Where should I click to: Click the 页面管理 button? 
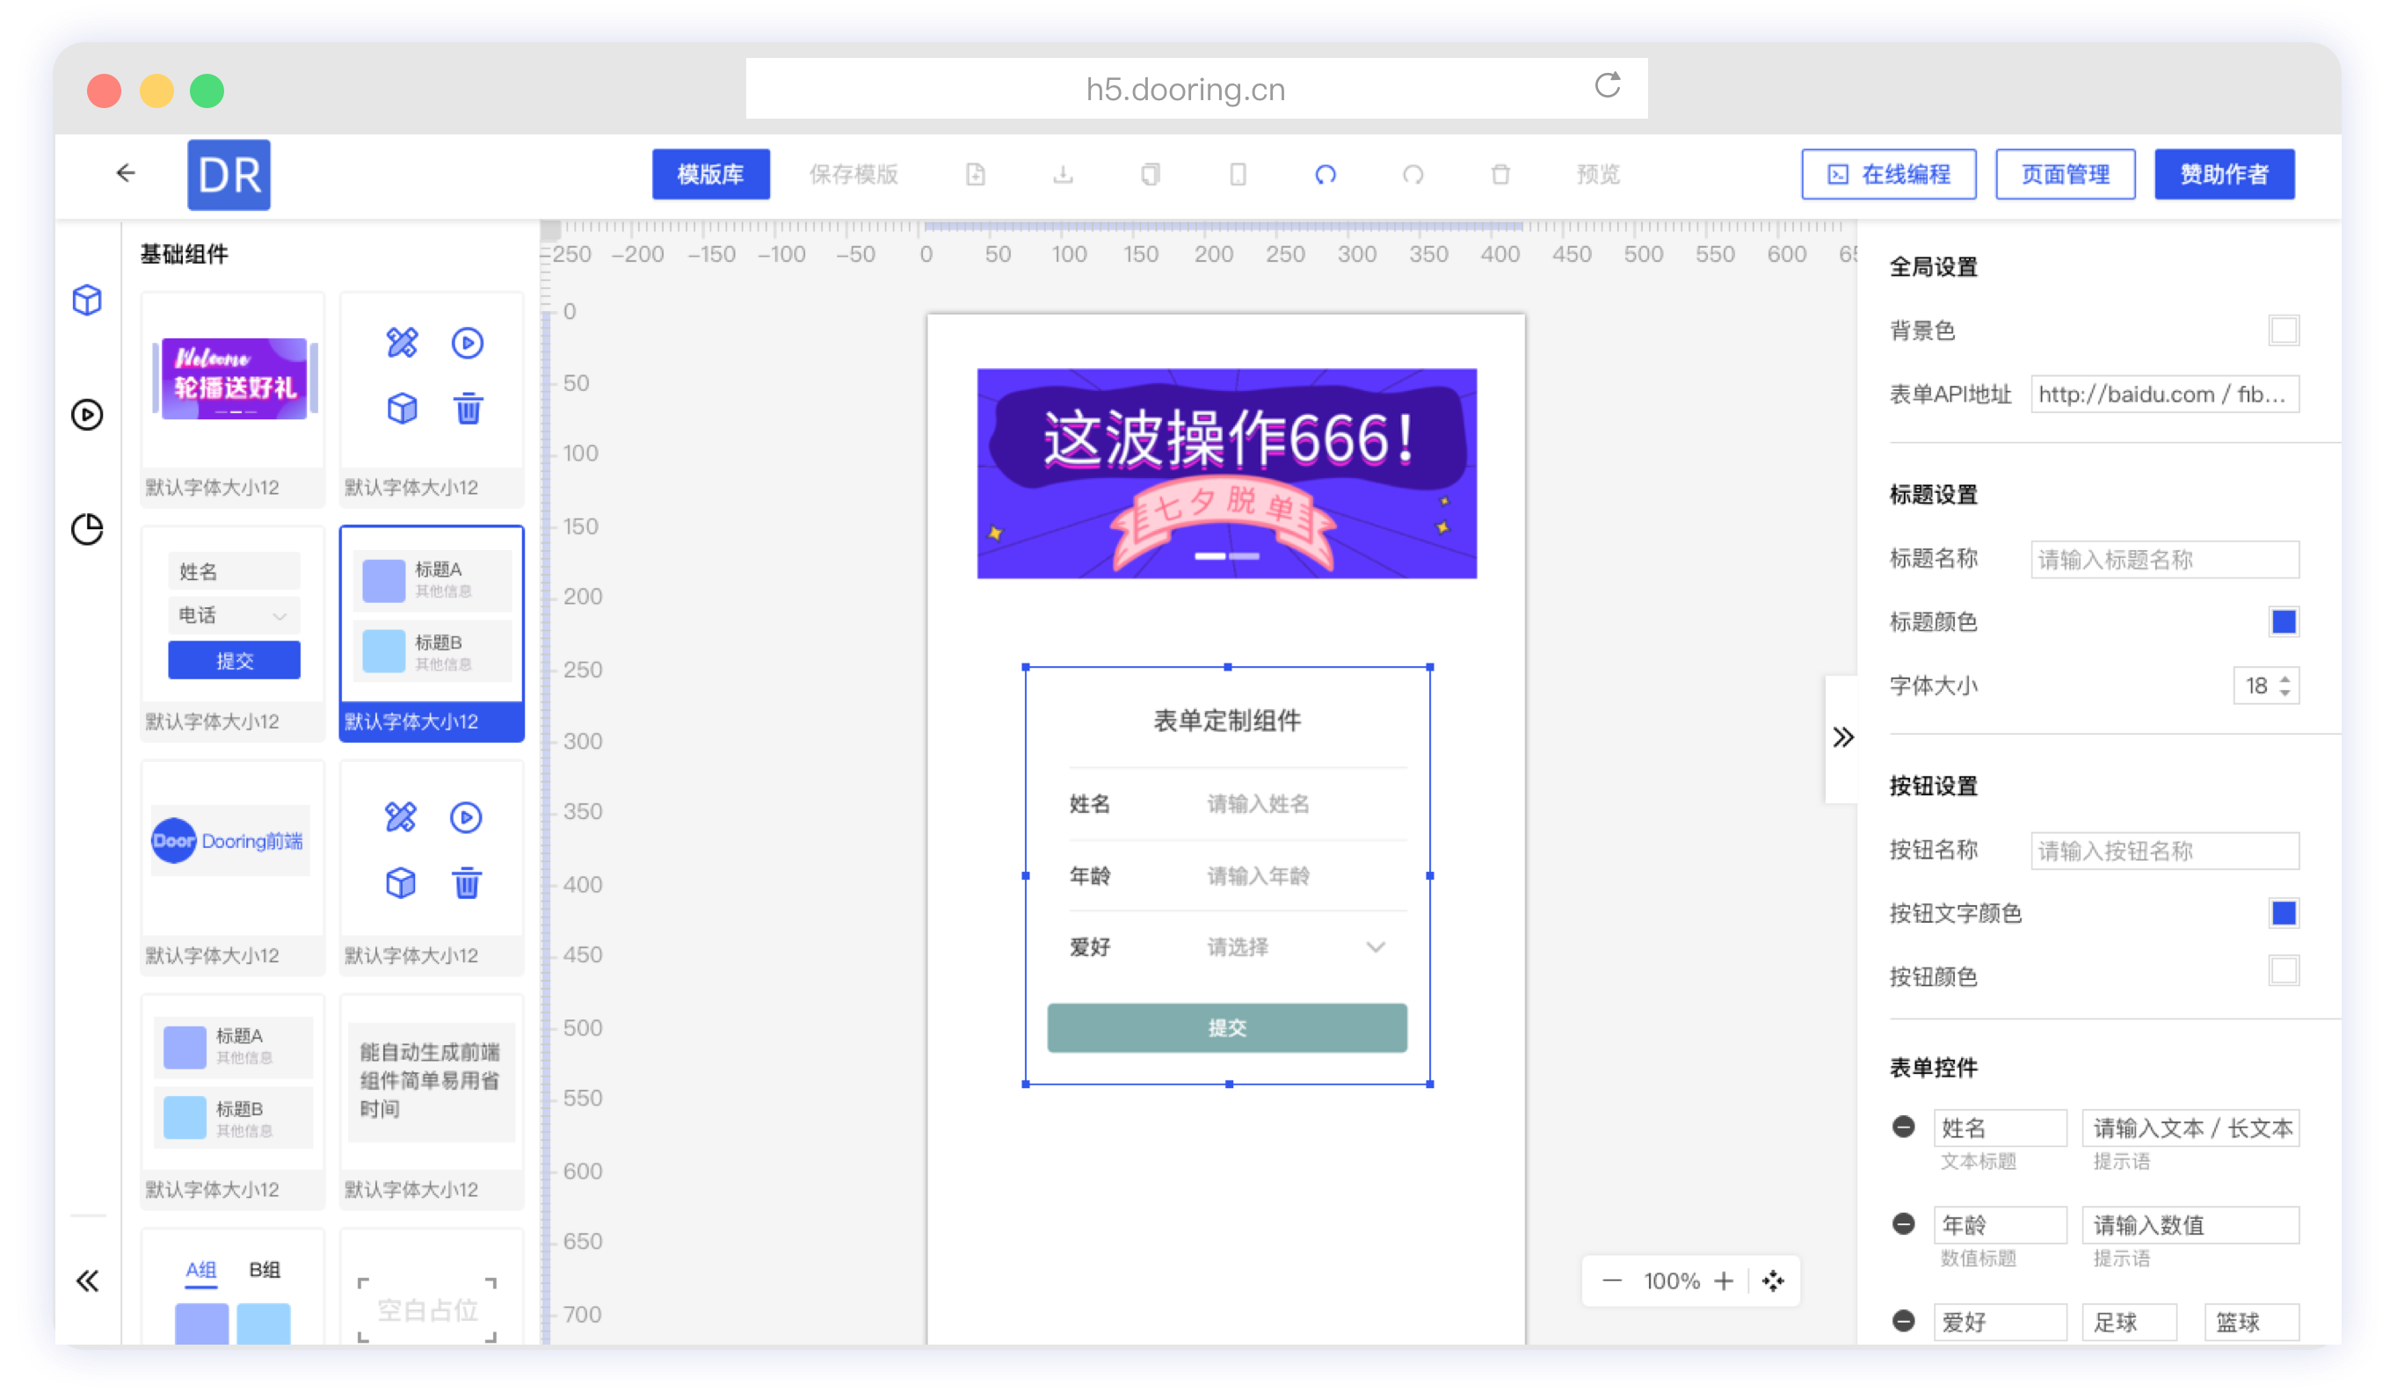(x=2065, y=174)
